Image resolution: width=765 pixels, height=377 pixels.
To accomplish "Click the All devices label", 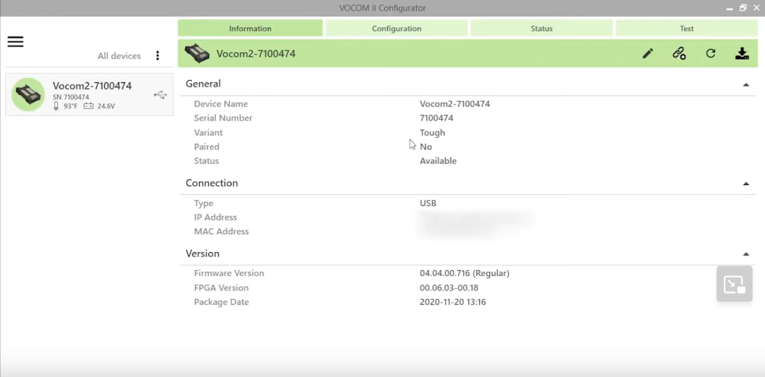I will (x=119, y=56).
